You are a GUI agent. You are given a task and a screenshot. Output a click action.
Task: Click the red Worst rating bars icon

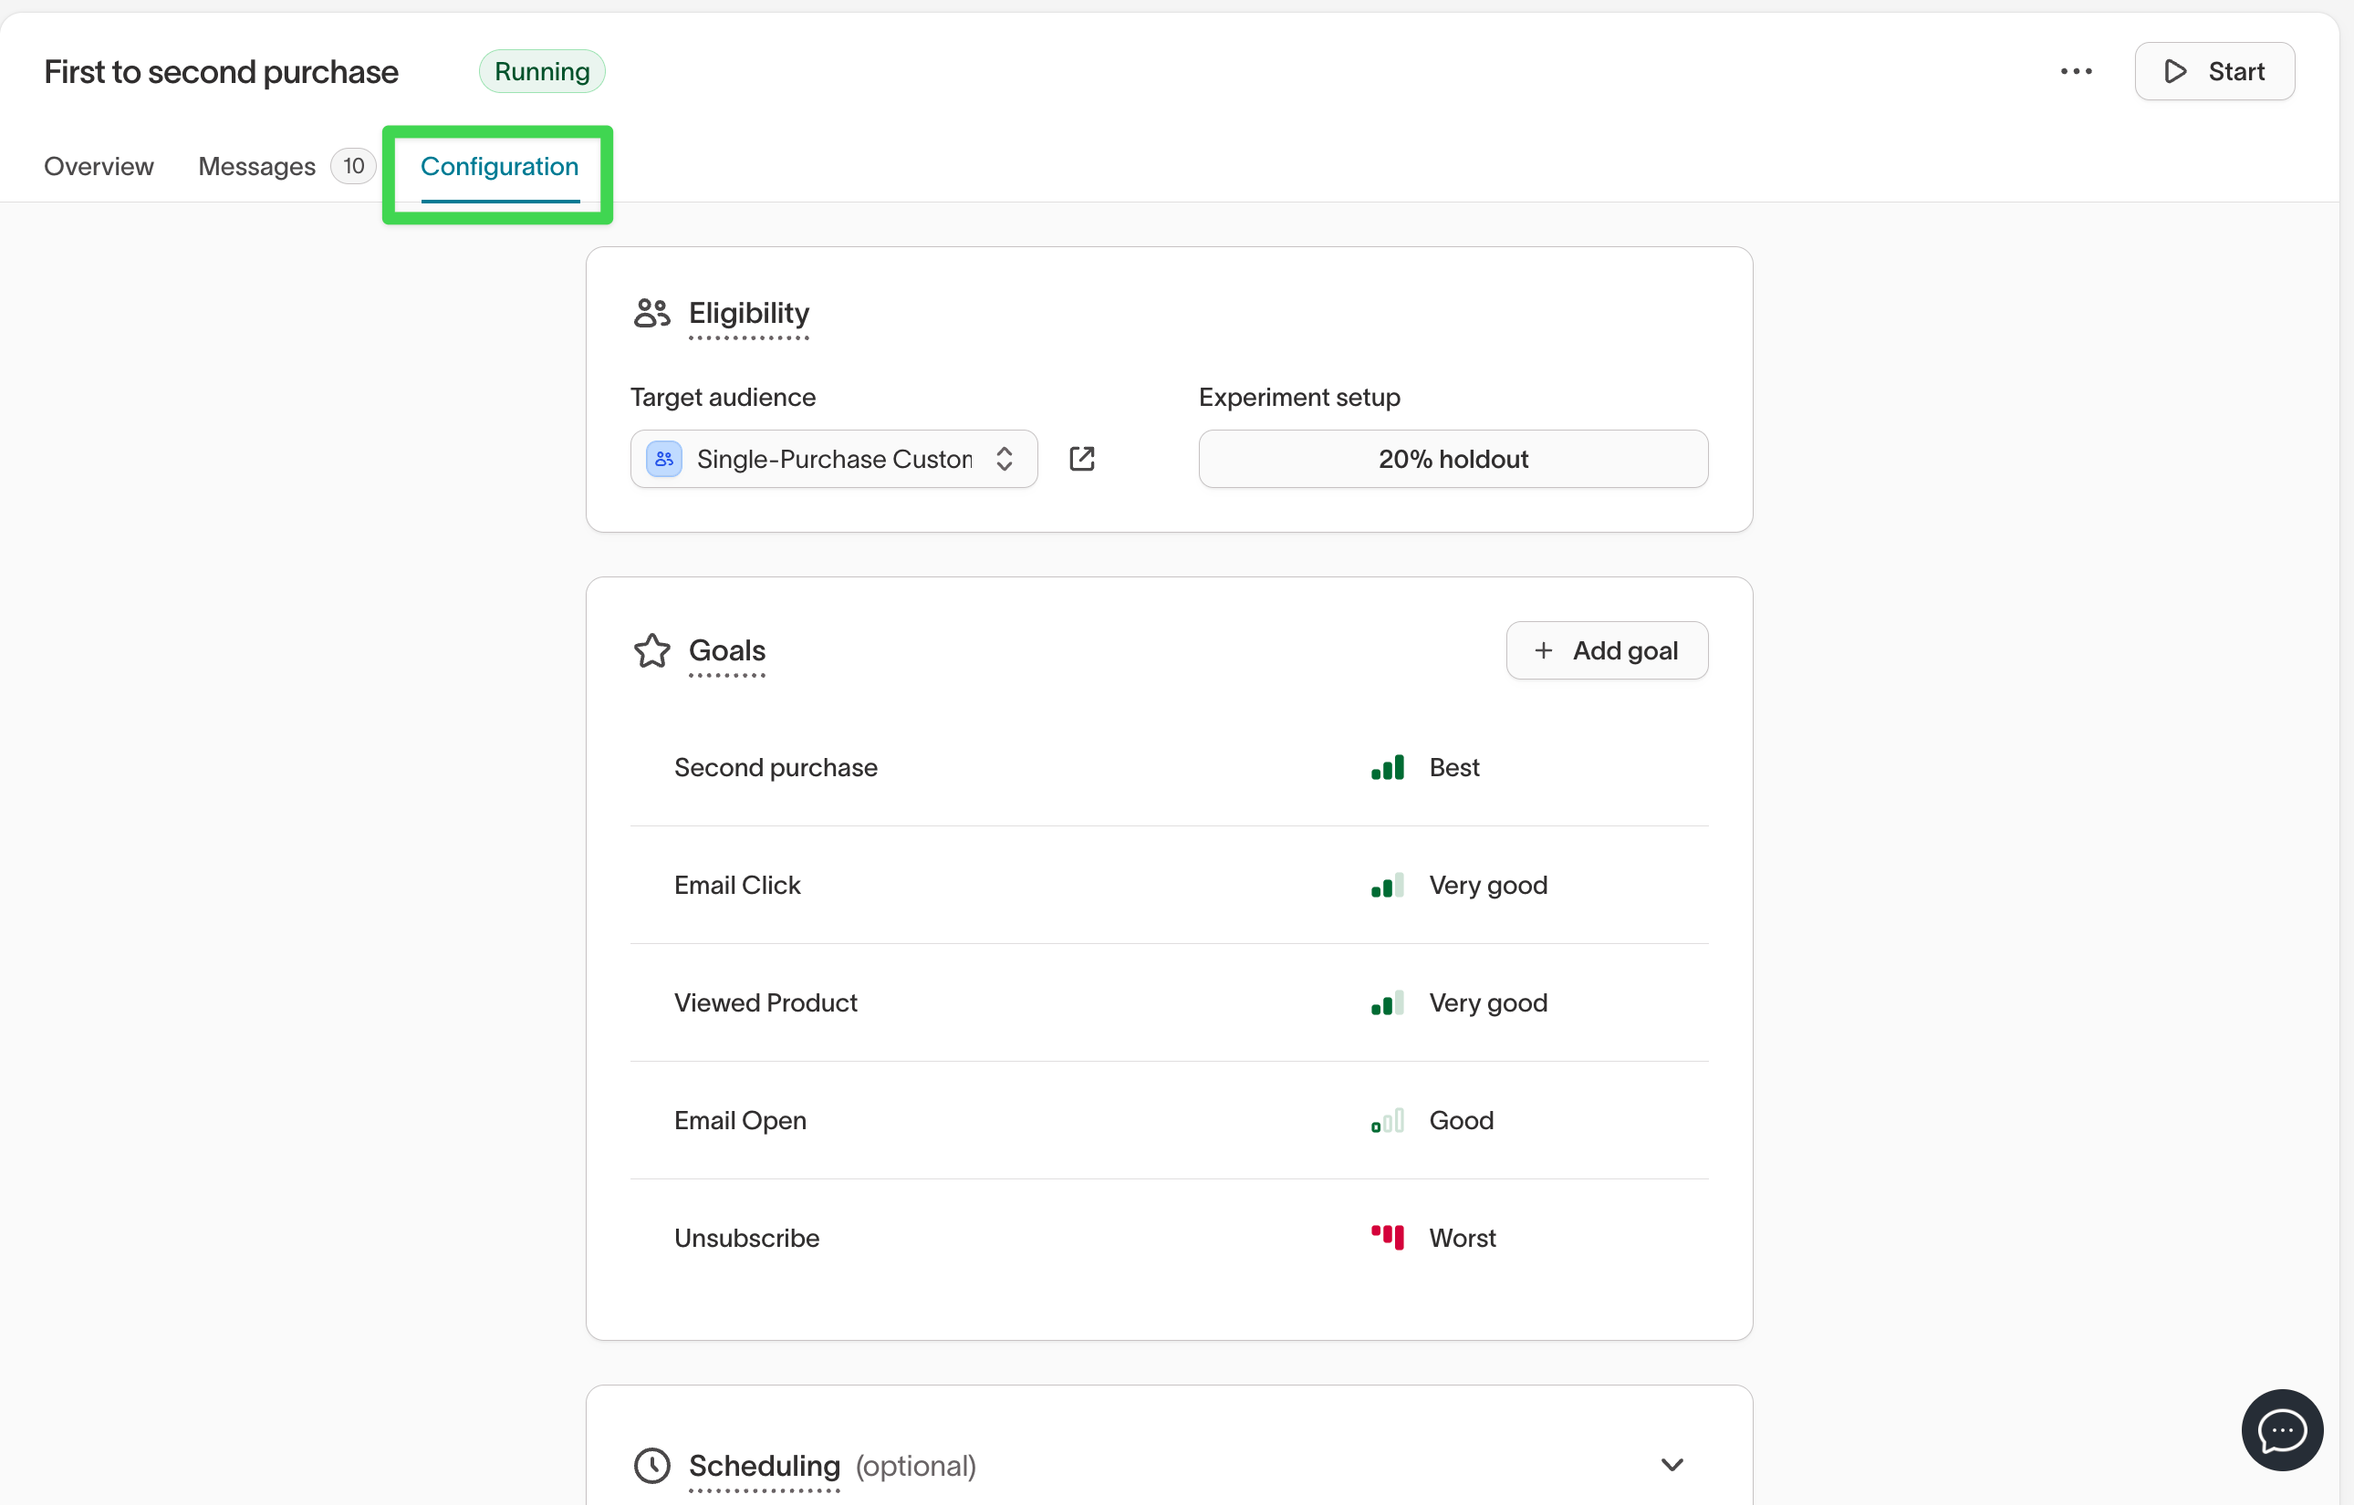tap(1387, 1237)
